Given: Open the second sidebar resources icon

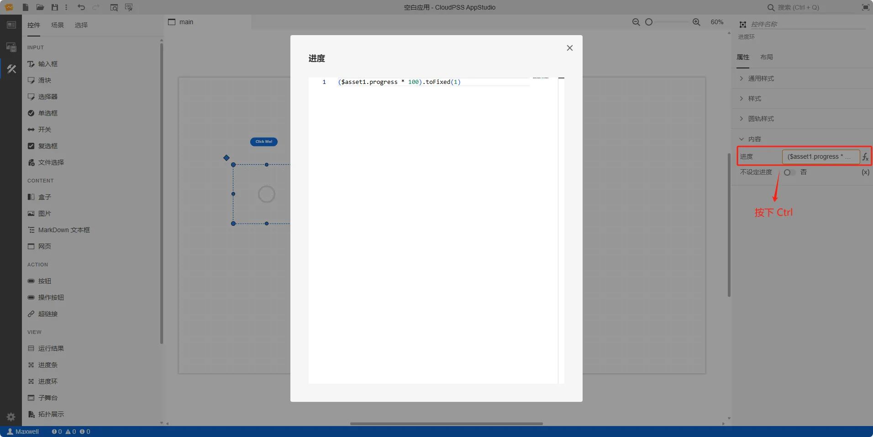Looking at the screenshot, I should coord(11,47).
